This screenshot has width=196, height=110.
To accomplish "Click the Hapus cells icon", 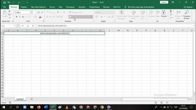I will coord(158,15).
